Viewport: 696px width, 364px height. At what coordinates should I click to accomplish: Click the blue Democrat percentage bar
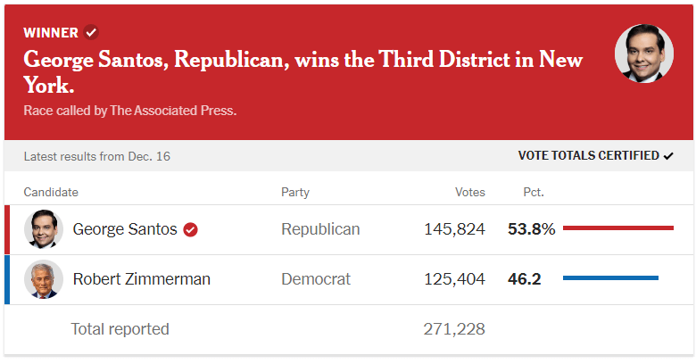click(x=610, y=278)
